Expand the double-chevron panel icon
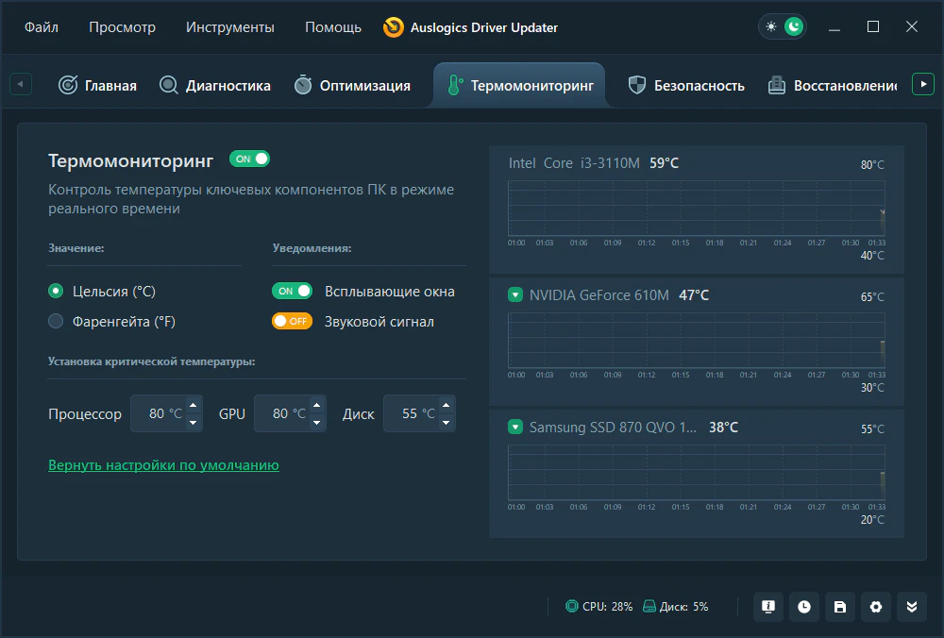The width and height of the screenshot is (944, 638). tap(912, 607)
